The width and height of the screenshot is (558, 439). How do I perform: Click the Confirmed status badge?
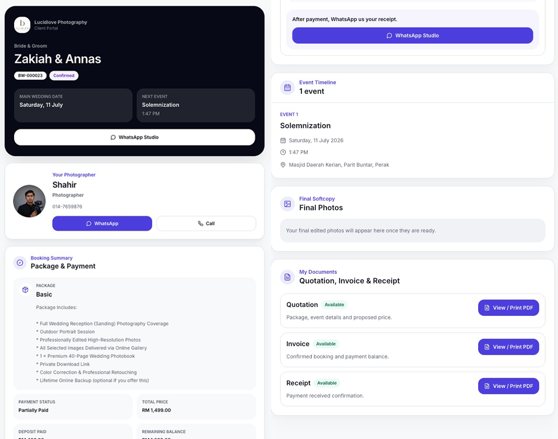pos(64,76)
